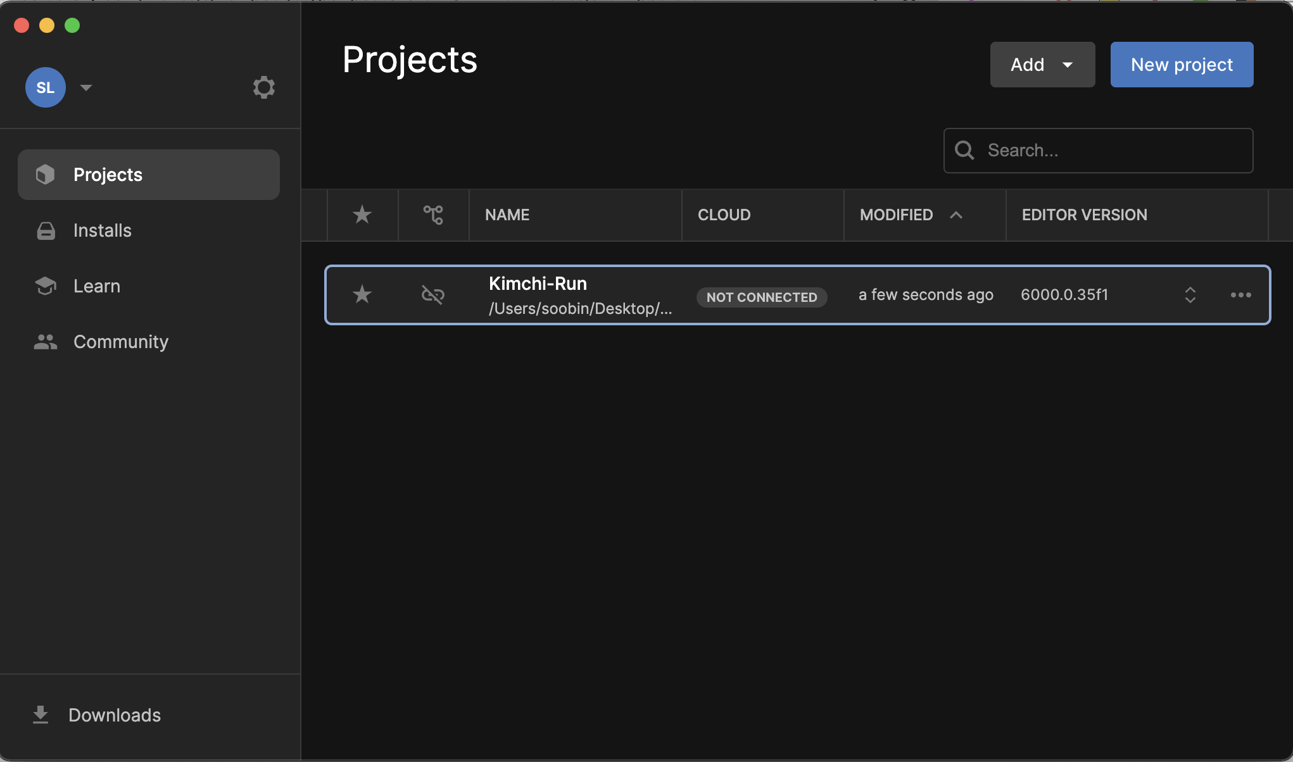Open the Add dropdown menu
This screenshot has height=762, width=1293.
[1042, 65]
